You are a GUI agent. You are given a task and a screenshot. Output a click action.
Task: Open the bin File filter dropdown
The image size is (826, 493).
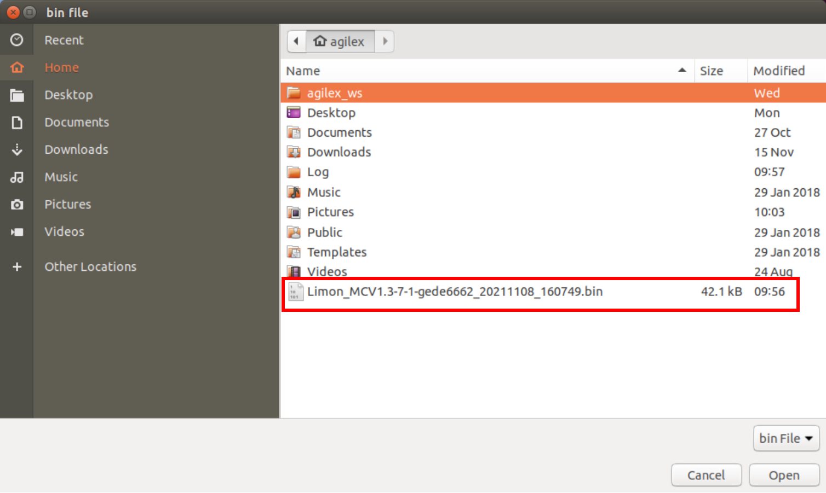point(786,438)
